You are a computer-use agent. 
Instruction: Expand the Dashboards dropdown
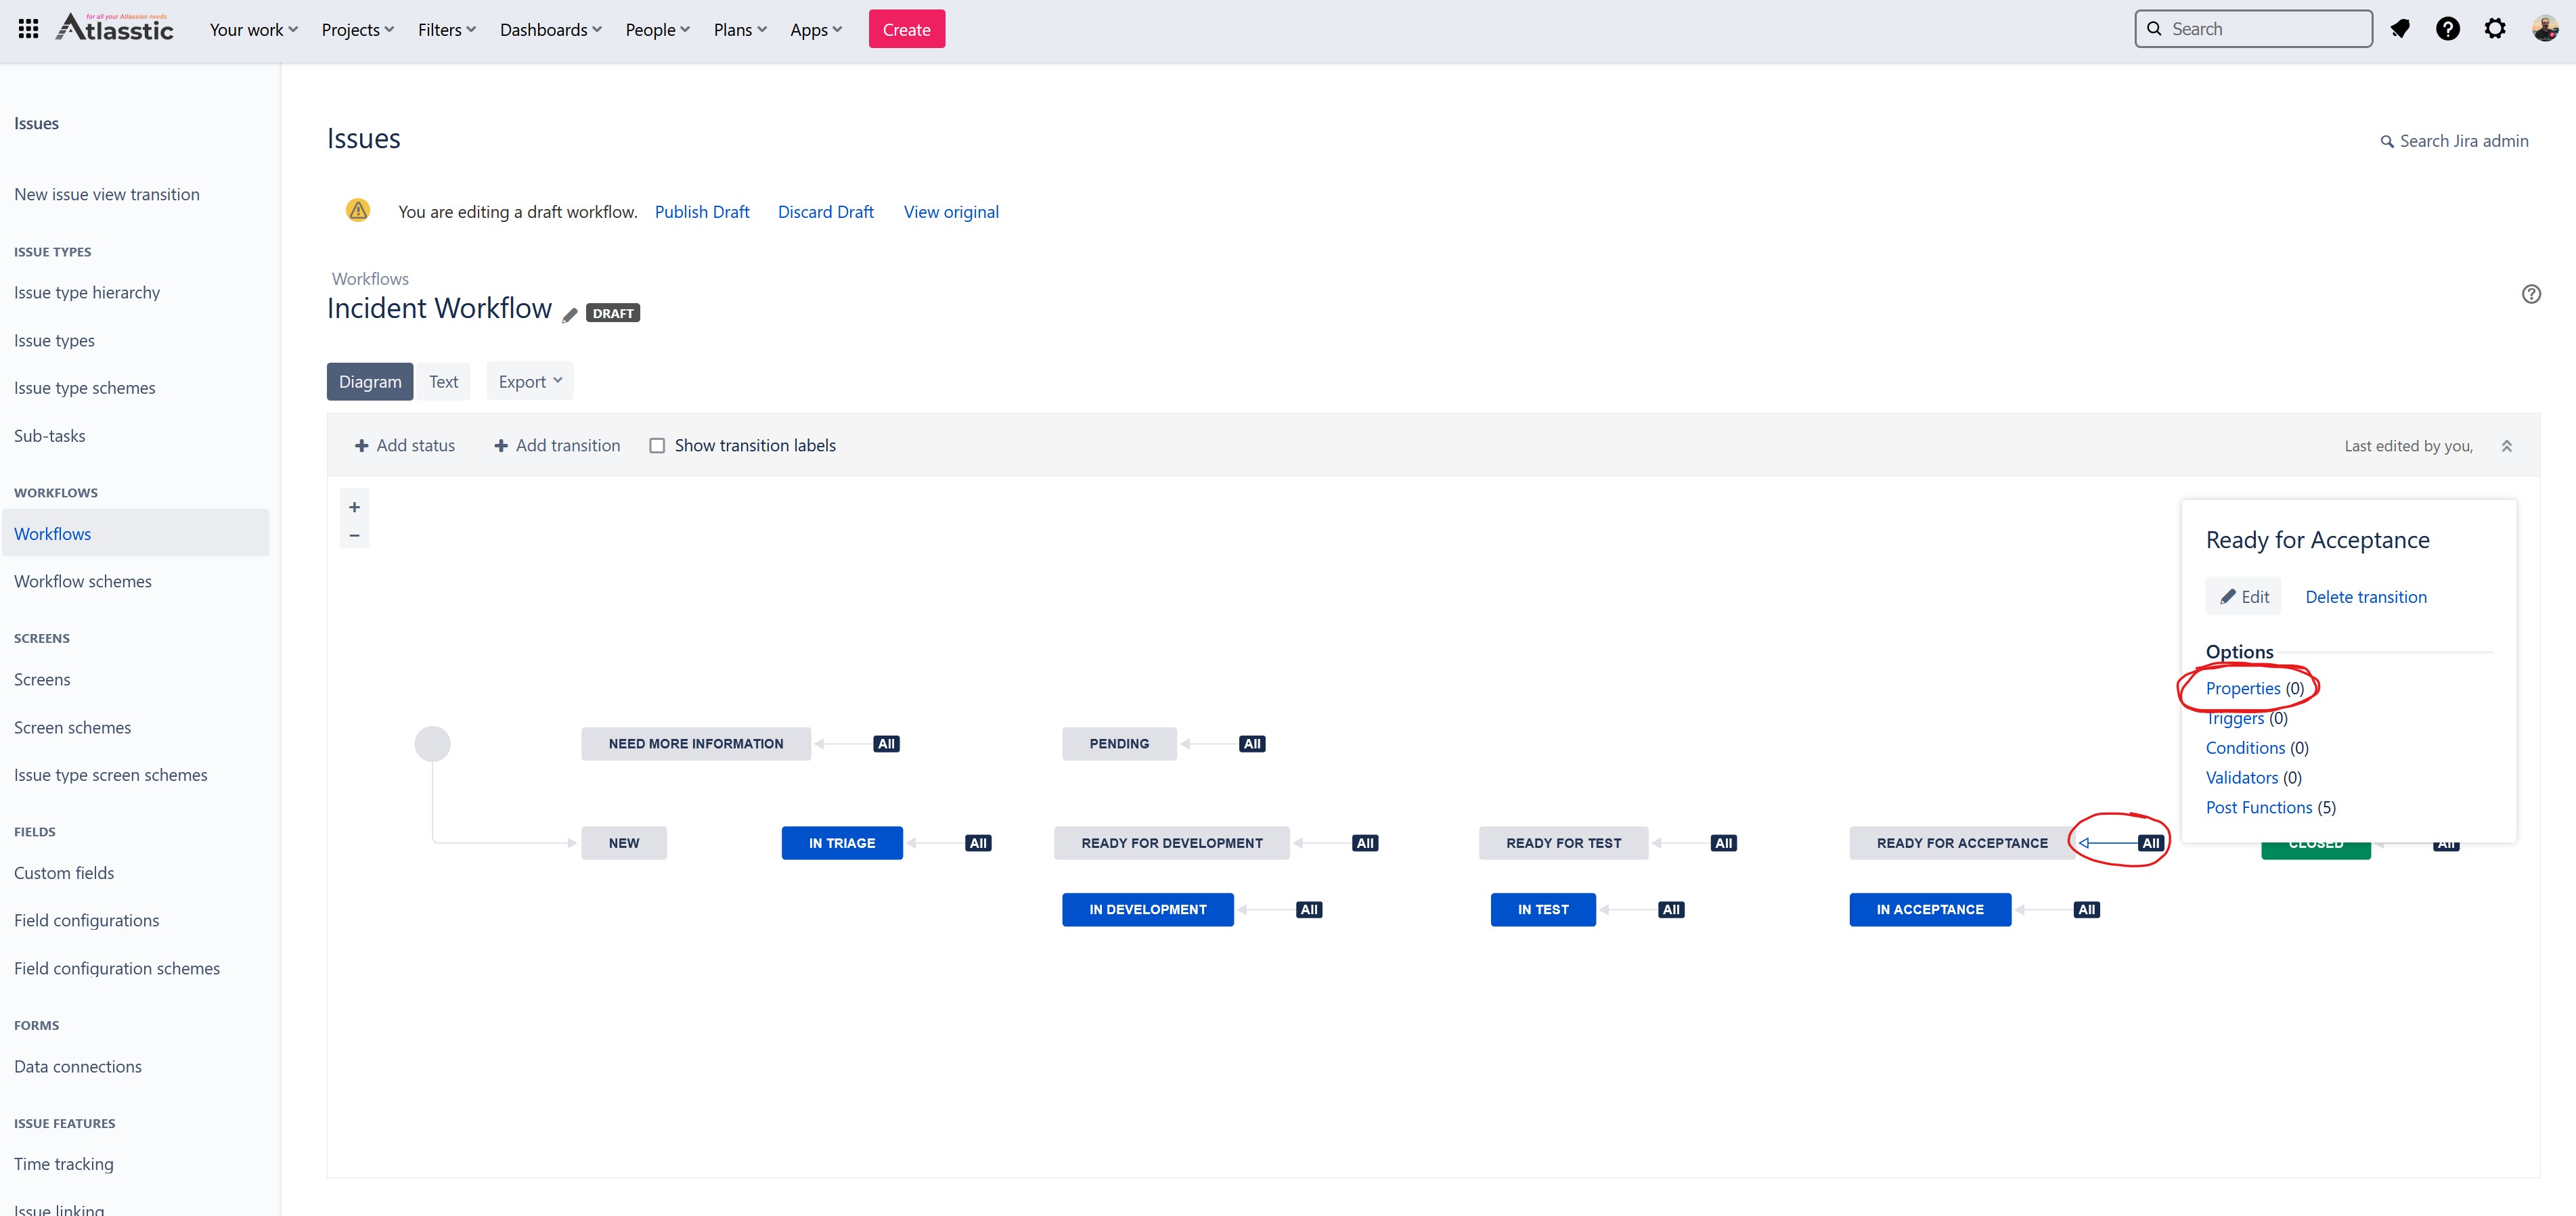tap(550, 30)
